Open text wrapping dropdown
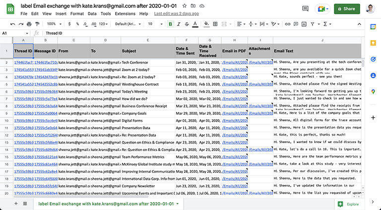 pyautogui.click(x=264, y=24)
